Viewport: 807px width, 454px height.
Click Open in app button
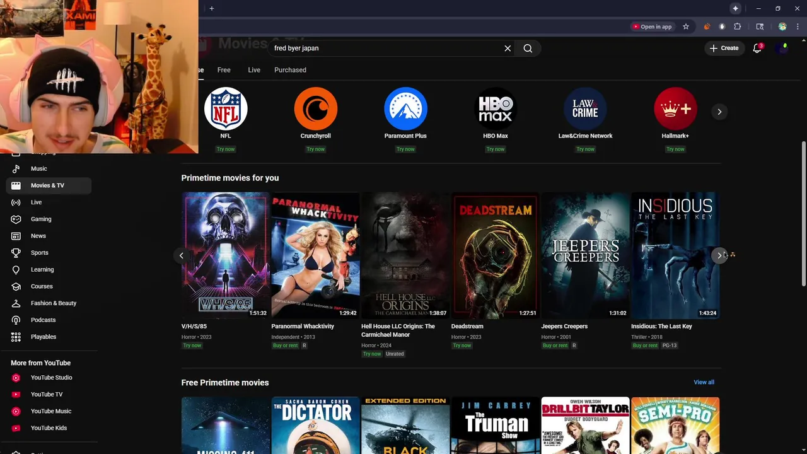point(652,26)
